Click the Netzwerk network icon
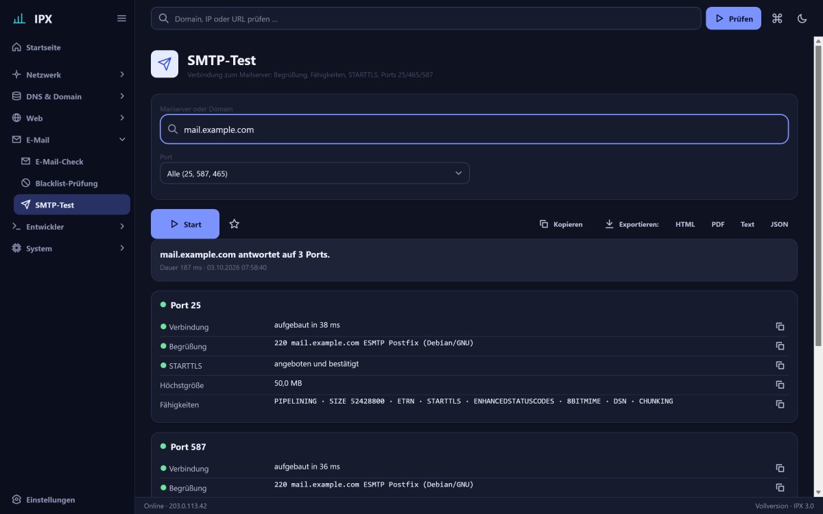The width and height of the screenshot is (823, 514). (16, 75)
